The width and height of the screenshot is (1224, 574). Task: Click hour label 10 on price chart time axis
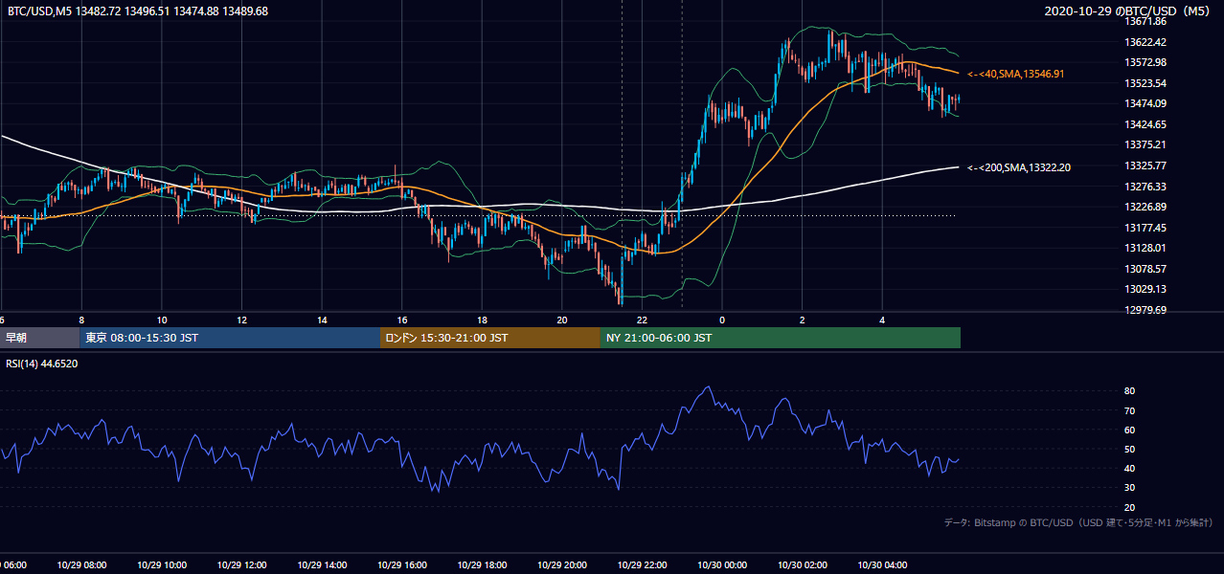[162, 320]
